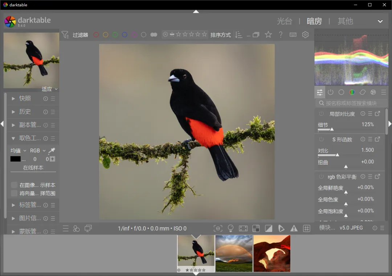392x276 pixels.
Task: Open presets menu of rgb 色彩平衡 module
Action: click(x=370, y=177)
